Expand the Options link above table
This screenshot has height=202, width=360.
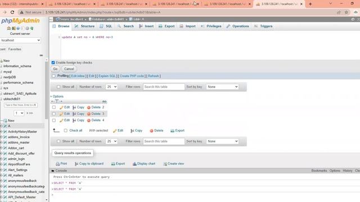pos(58,97)
